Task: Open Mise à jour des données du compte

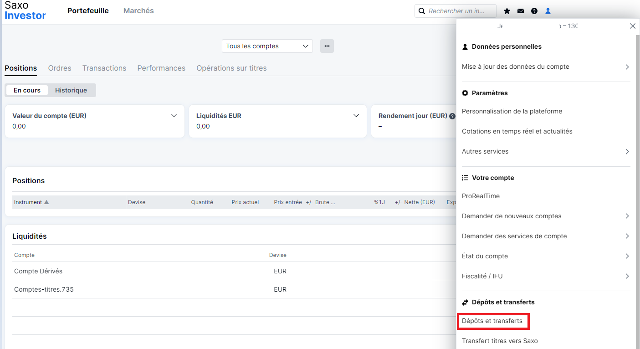Action: click(546, 67)
